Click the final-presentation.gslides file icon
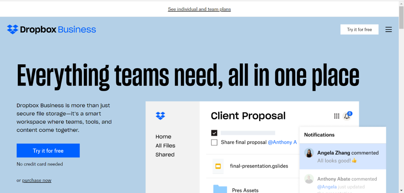This screenshot has width=404, height=193. tap(218, 166)
